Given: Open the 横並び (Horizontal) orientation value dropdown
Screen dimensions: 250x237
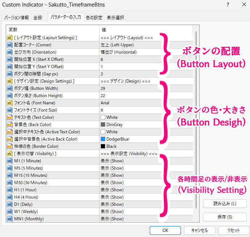Looking at the screenshot, I should [119, 52].
